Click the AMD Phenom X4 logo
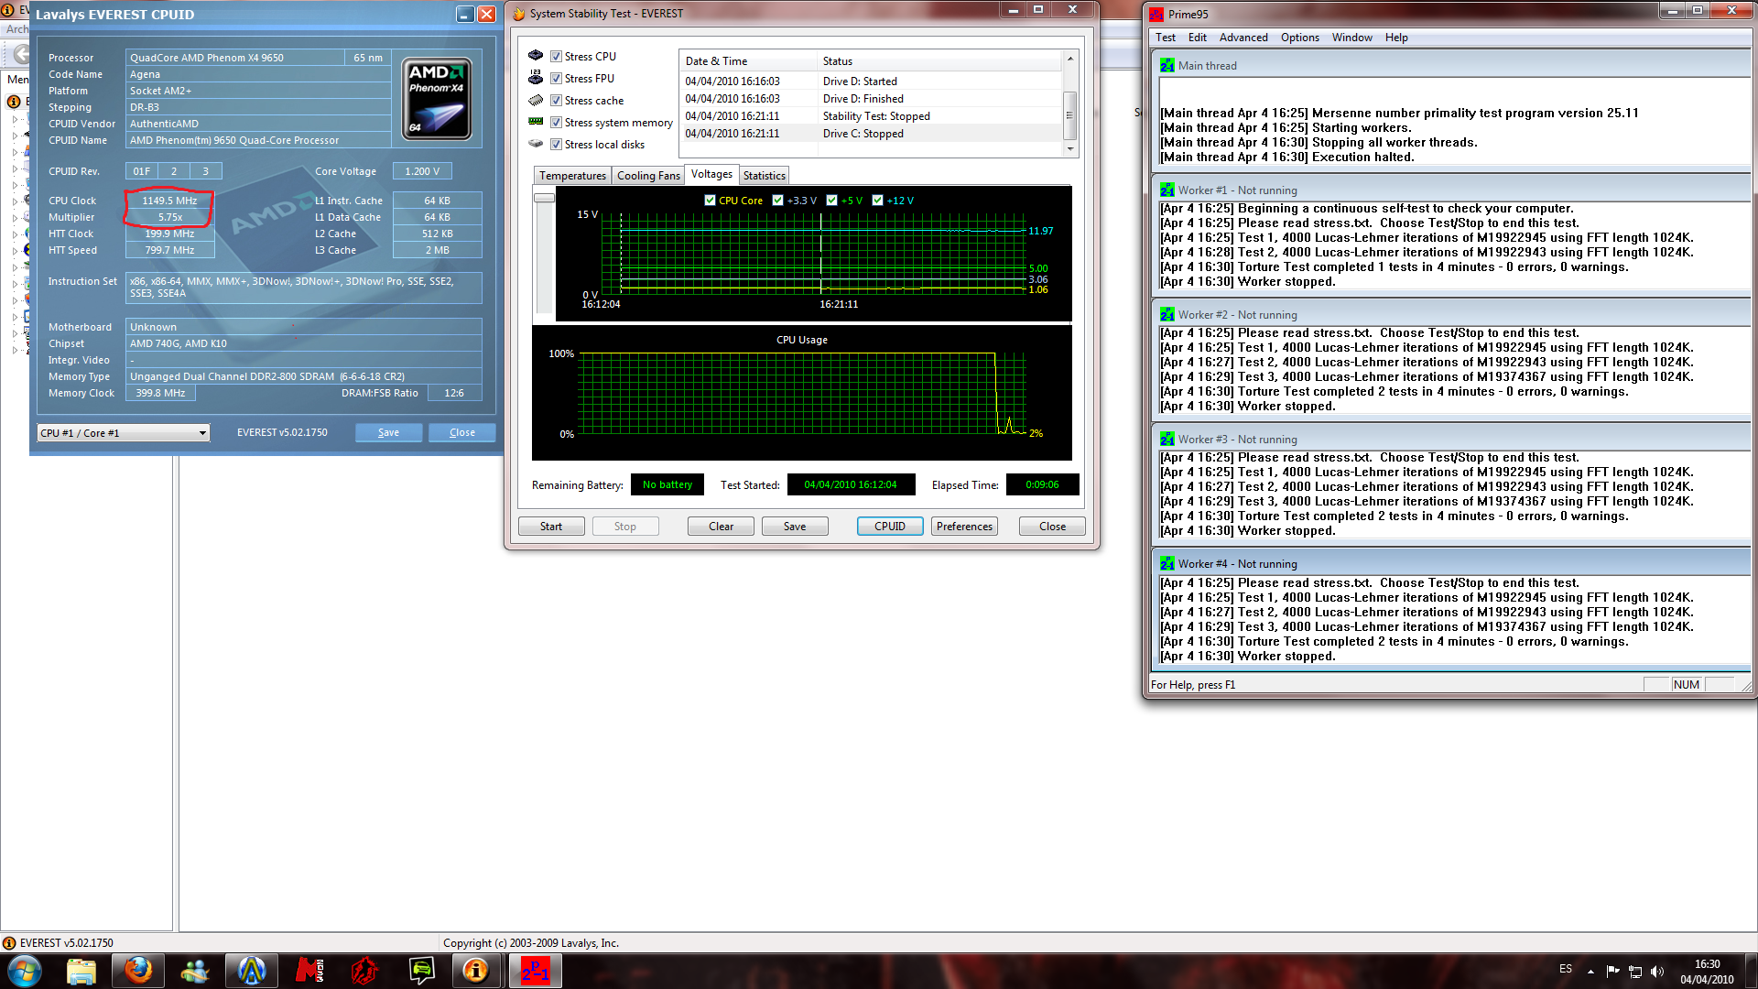Screen dimensions: 1758x989 point(438,98)
